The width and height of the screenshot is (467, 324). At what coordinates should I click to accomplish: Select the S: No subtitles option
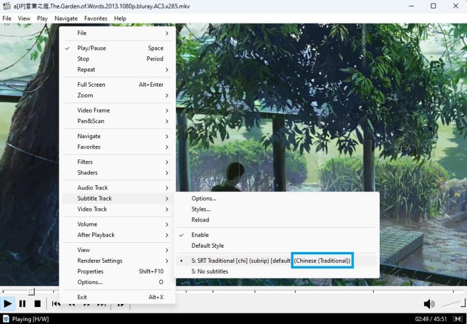click(276, 271)
